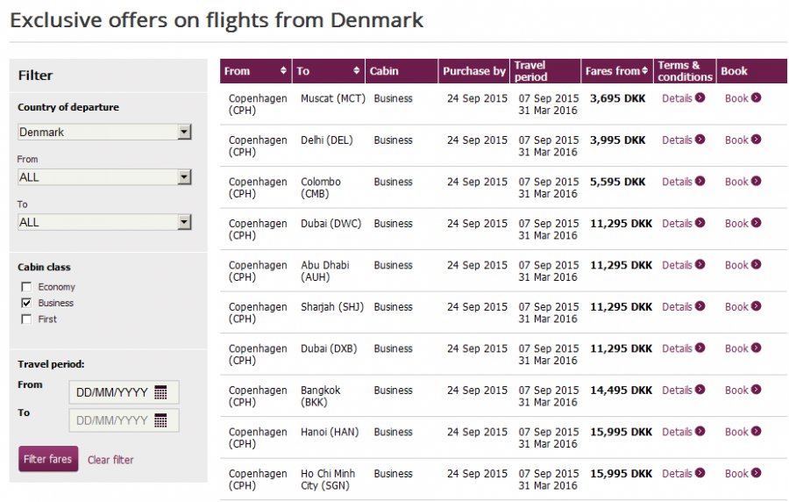Click the Cabin column header
This screenshot has width=789, height=502.
pos(402,71)
